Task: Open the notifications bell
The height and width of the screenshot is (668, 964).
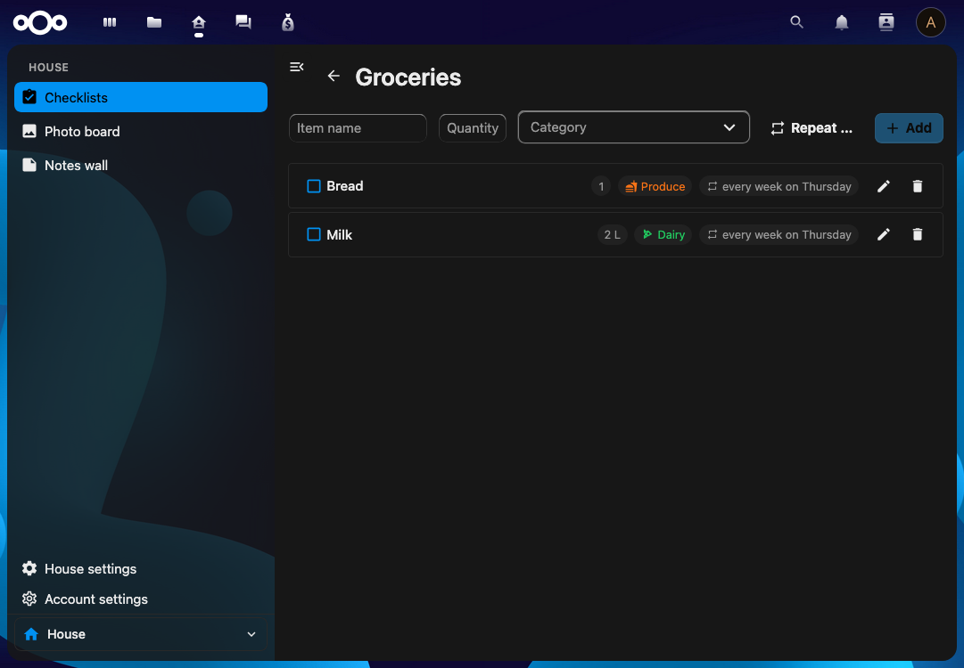Action: click(841, 22)
